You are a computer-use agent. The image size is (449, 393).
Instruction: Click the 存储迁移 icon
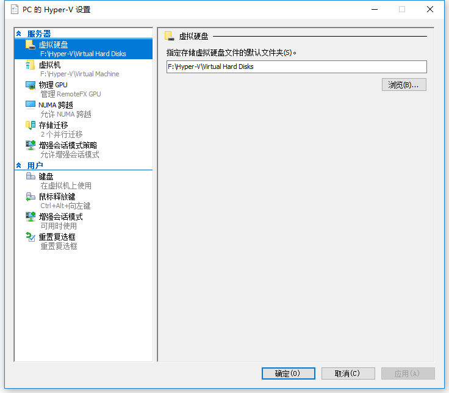tap(31, 125)
